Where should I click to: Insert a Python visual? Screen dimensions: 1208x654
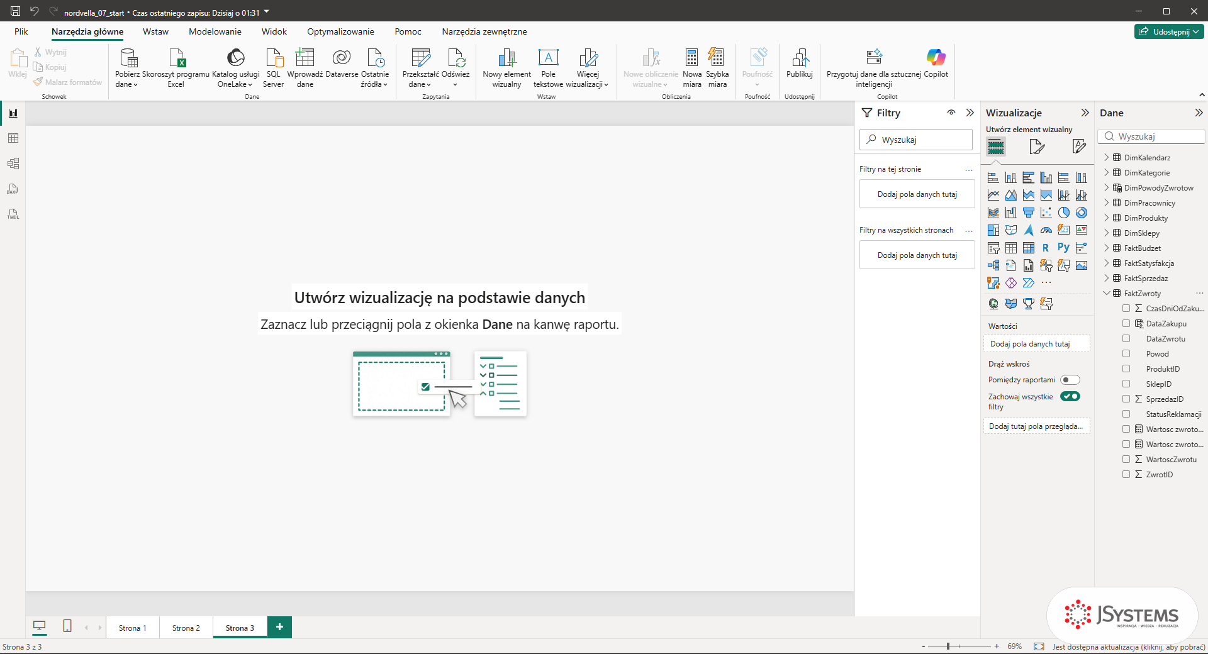(1064, 248)
